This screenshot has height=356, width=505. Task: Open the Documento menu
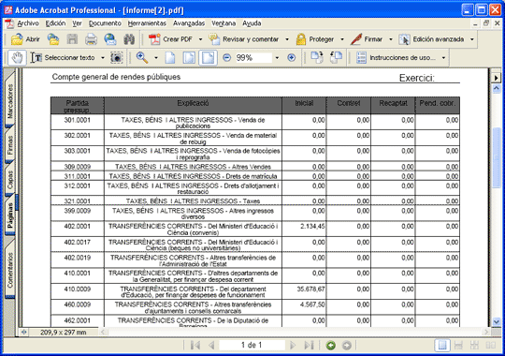(x=105, y=23)
